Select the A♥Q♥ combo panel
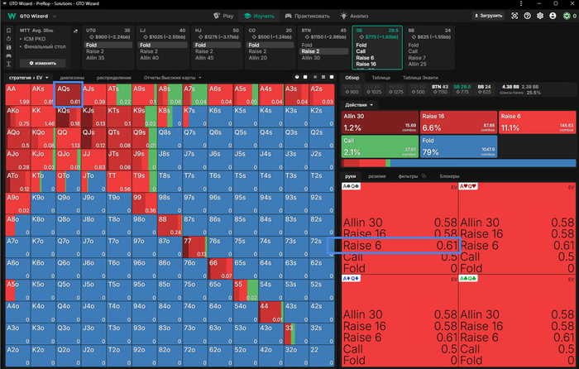The height and width of the screenshot is (369, 579). [517, 228]
